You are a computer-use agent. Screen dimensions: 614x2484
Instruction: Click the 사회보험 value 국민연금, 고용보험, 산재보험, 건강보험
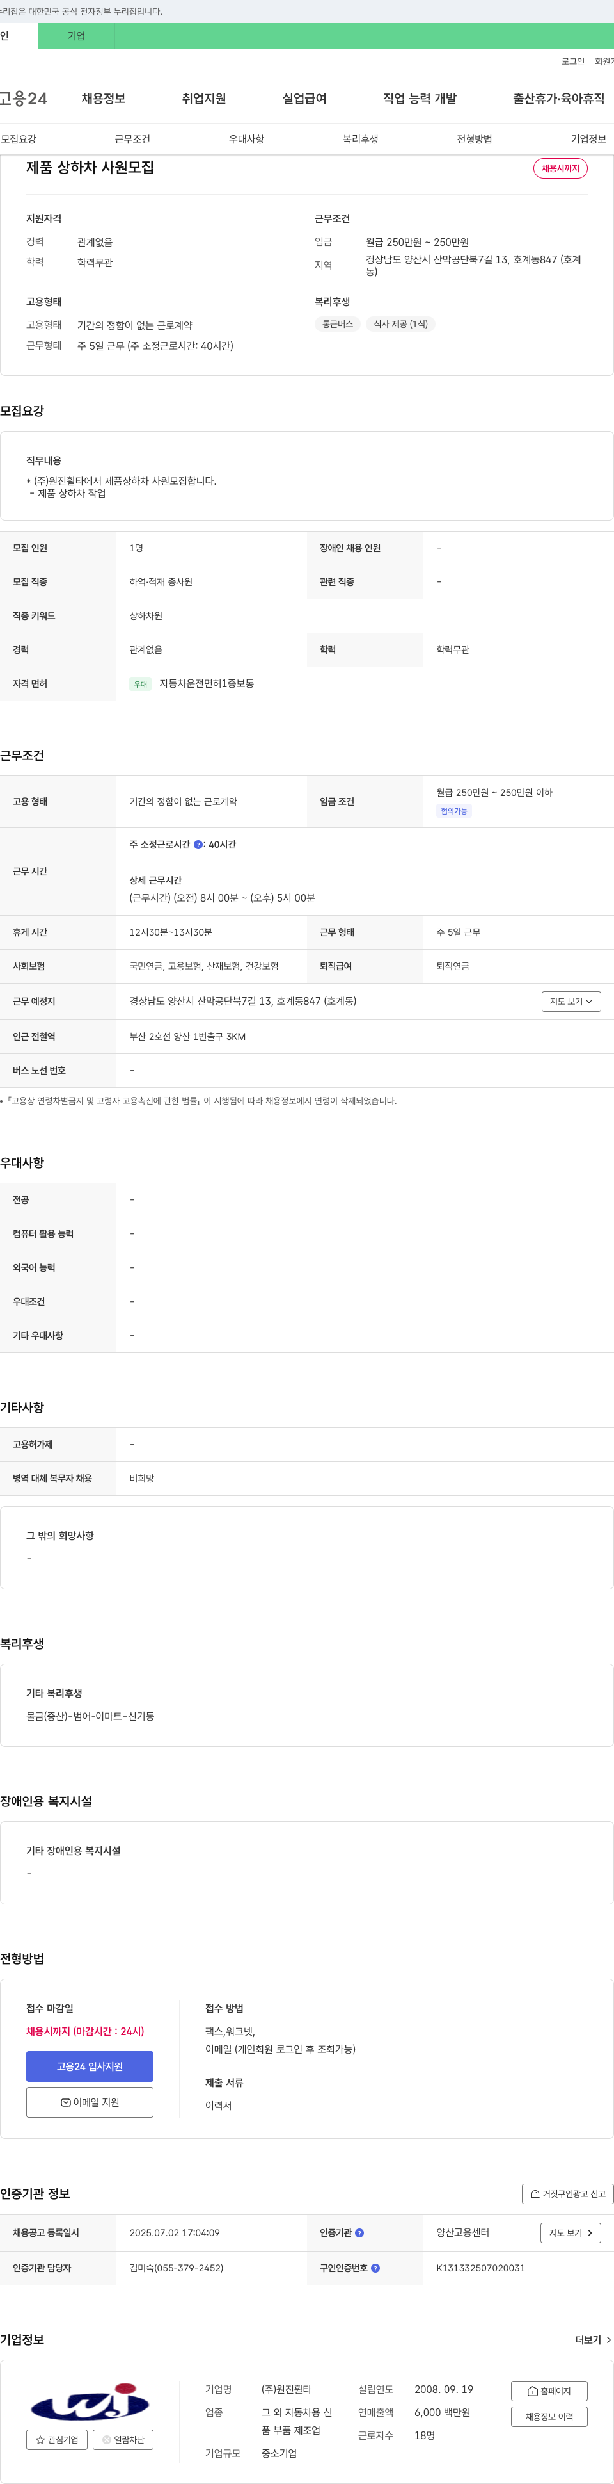tap(204, 966)
